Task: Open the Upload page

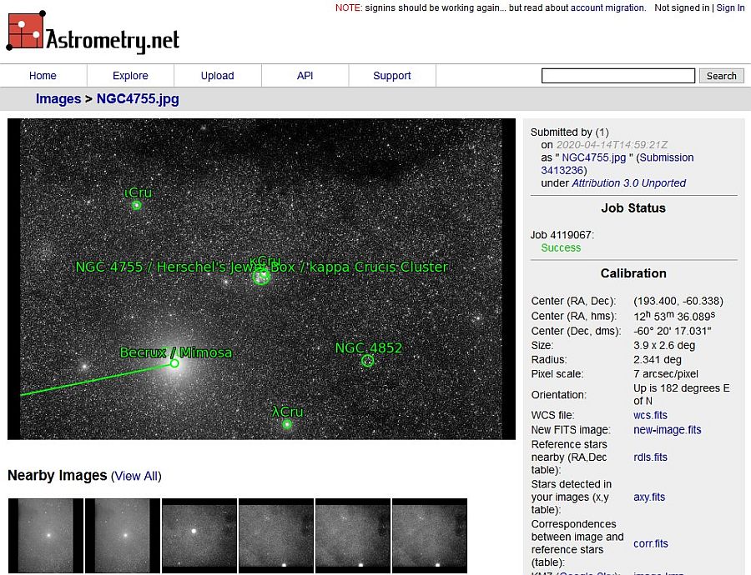Action: (217, 76)
